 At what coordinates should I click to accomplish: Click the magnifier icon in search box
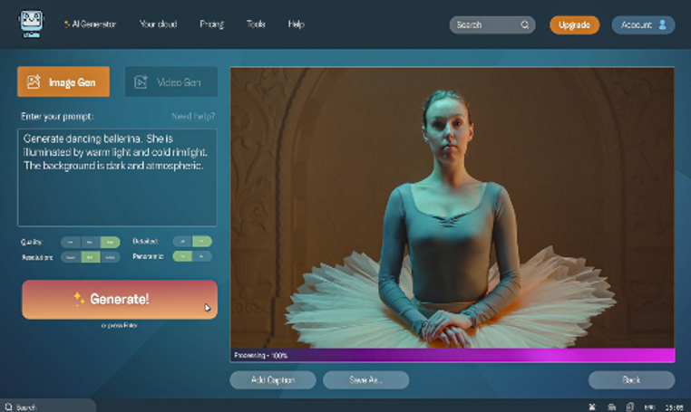(524, 24)
